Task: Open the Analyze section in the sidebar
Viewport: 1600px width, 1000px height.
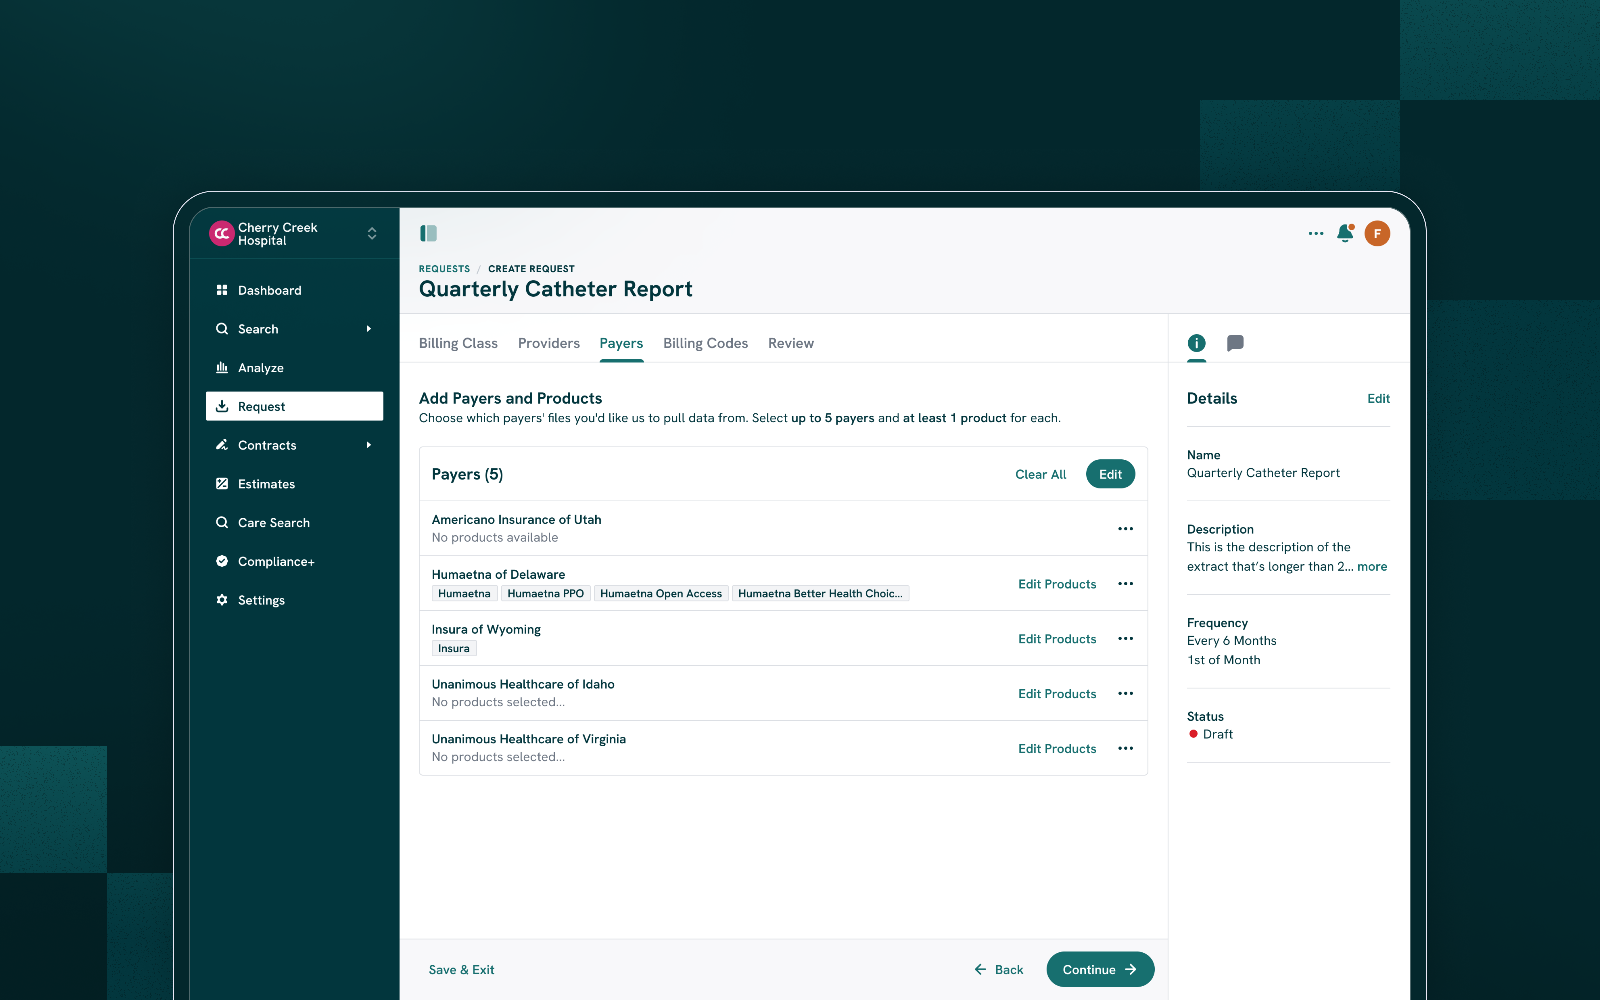Action: (260, 367)
